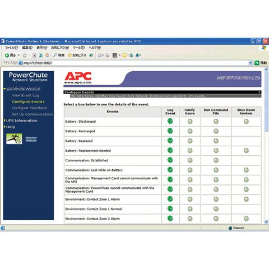Click the Go (移動) button icon

[257, 63]
